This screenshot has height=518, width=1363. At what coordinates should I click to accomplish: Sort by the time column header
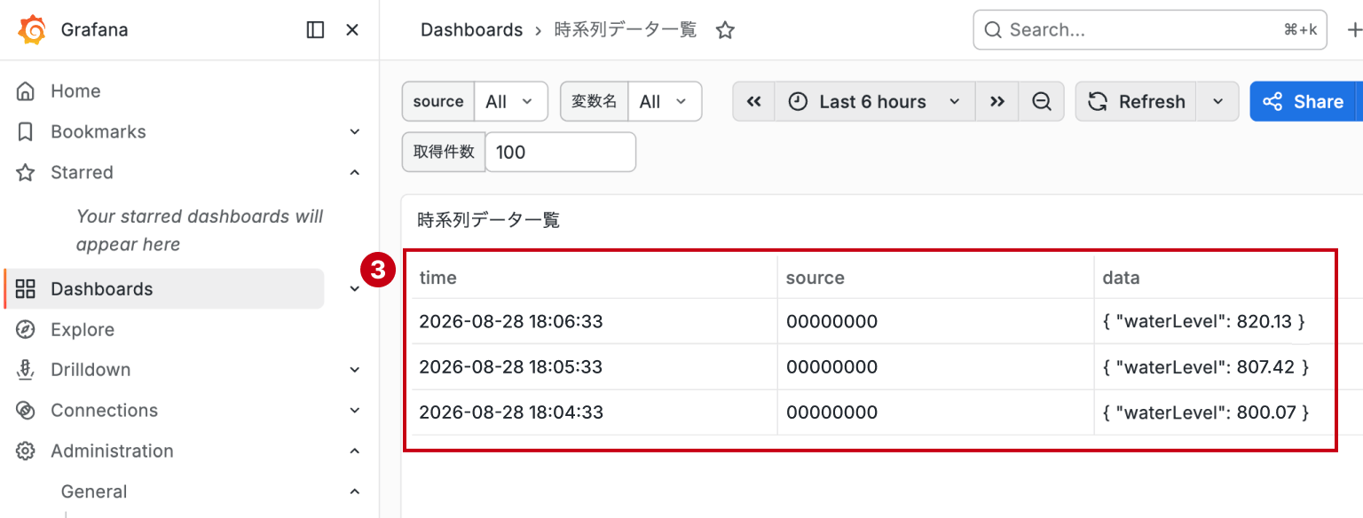438,278
